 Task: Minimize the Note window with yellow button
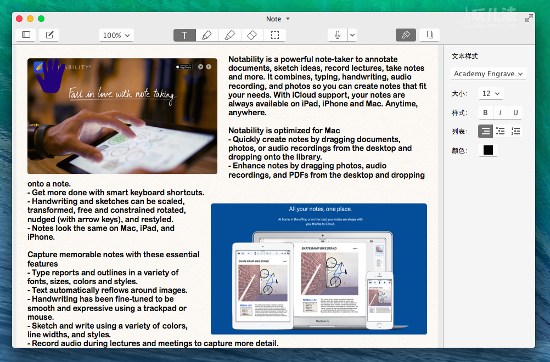(x=30, y=19)
